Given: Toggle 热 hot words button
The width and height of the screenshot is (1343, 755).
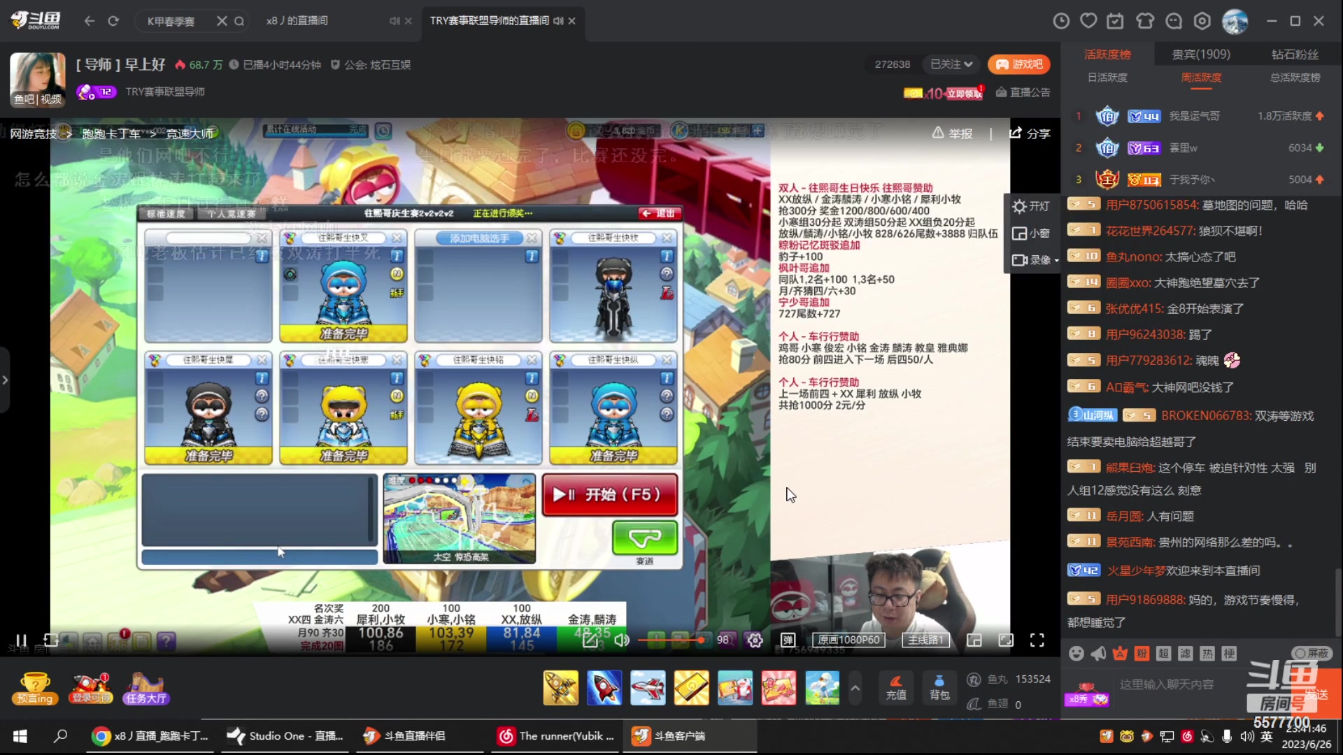Looking at the screenshot, I should point(1207,654).
